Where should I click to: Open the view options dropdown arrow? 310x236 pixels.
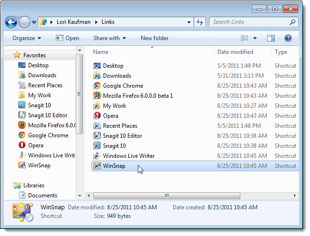coord(255,38)
